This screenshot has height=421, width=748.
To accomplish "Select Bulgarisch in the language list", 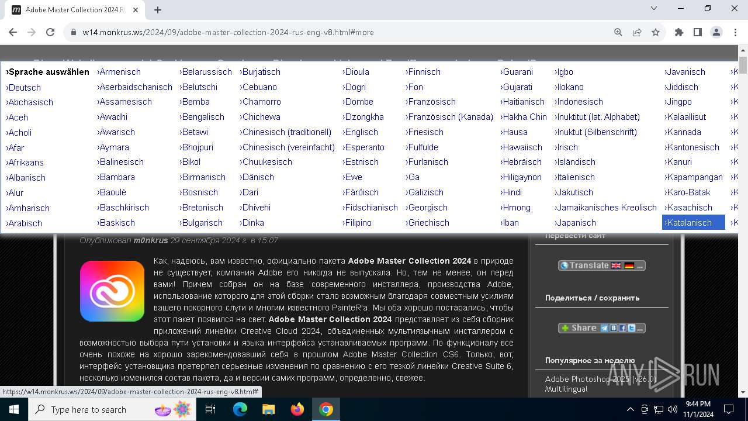I will tap(200, 223).
